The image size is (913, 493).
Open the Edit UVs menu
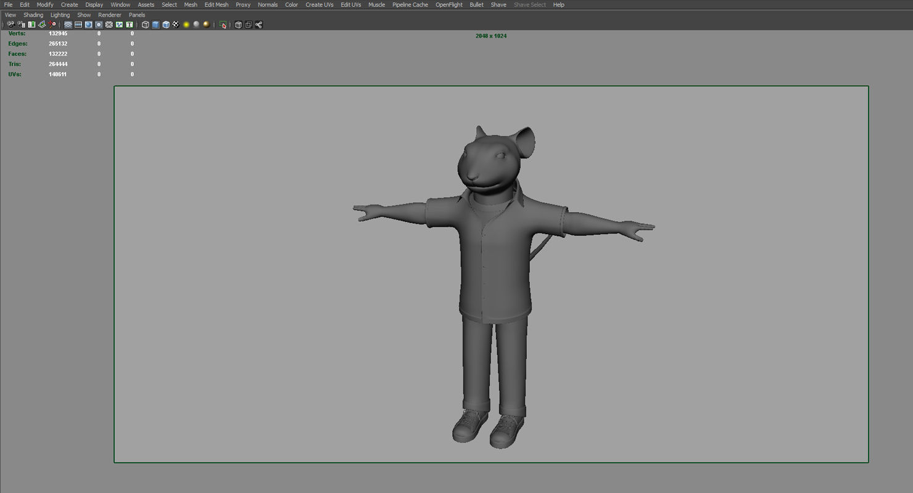click(351, 4)
